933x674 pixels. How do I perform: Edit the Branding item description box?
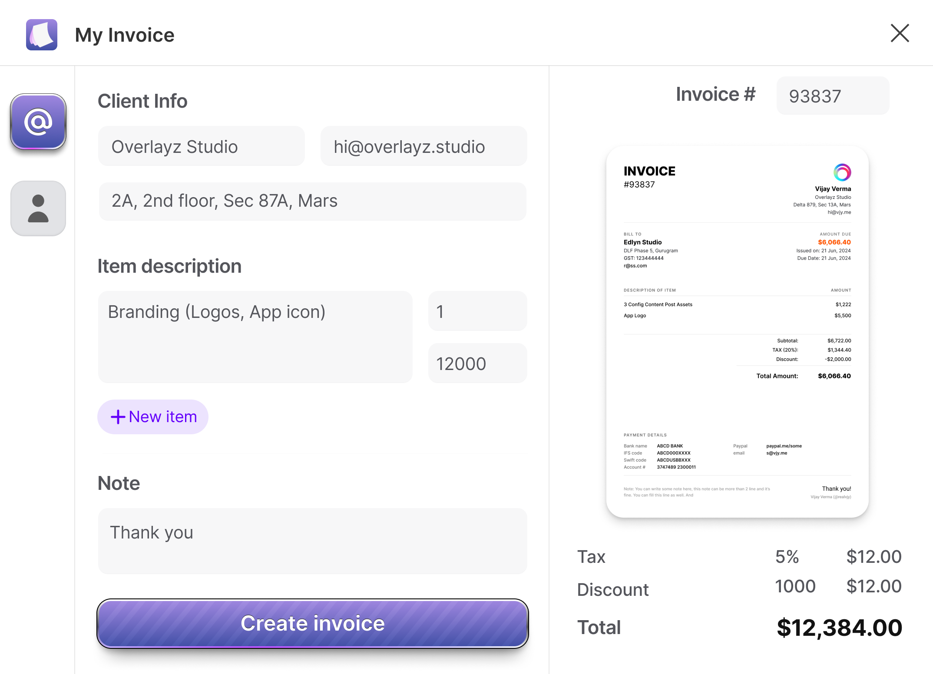pyautogui.click(x=255, y=337)
